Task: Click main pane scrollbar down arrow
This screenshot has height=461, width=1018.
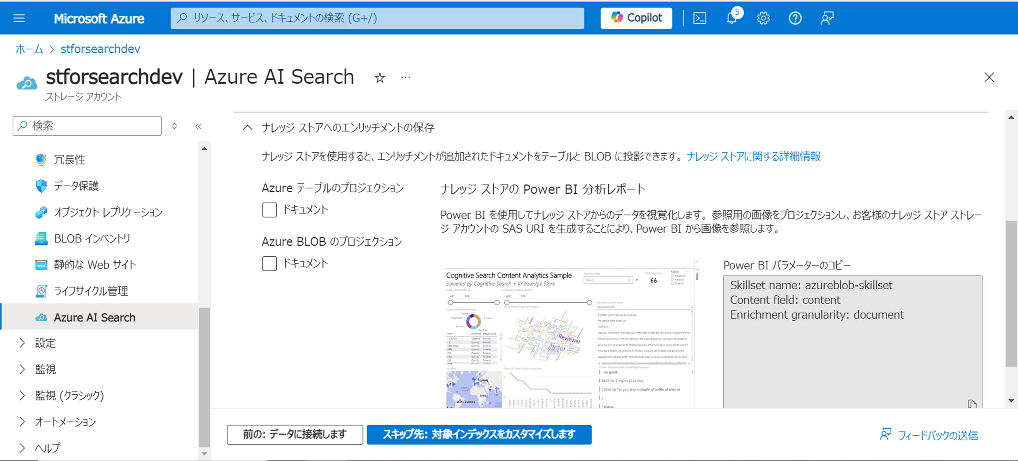Action: coord(1011,401)
